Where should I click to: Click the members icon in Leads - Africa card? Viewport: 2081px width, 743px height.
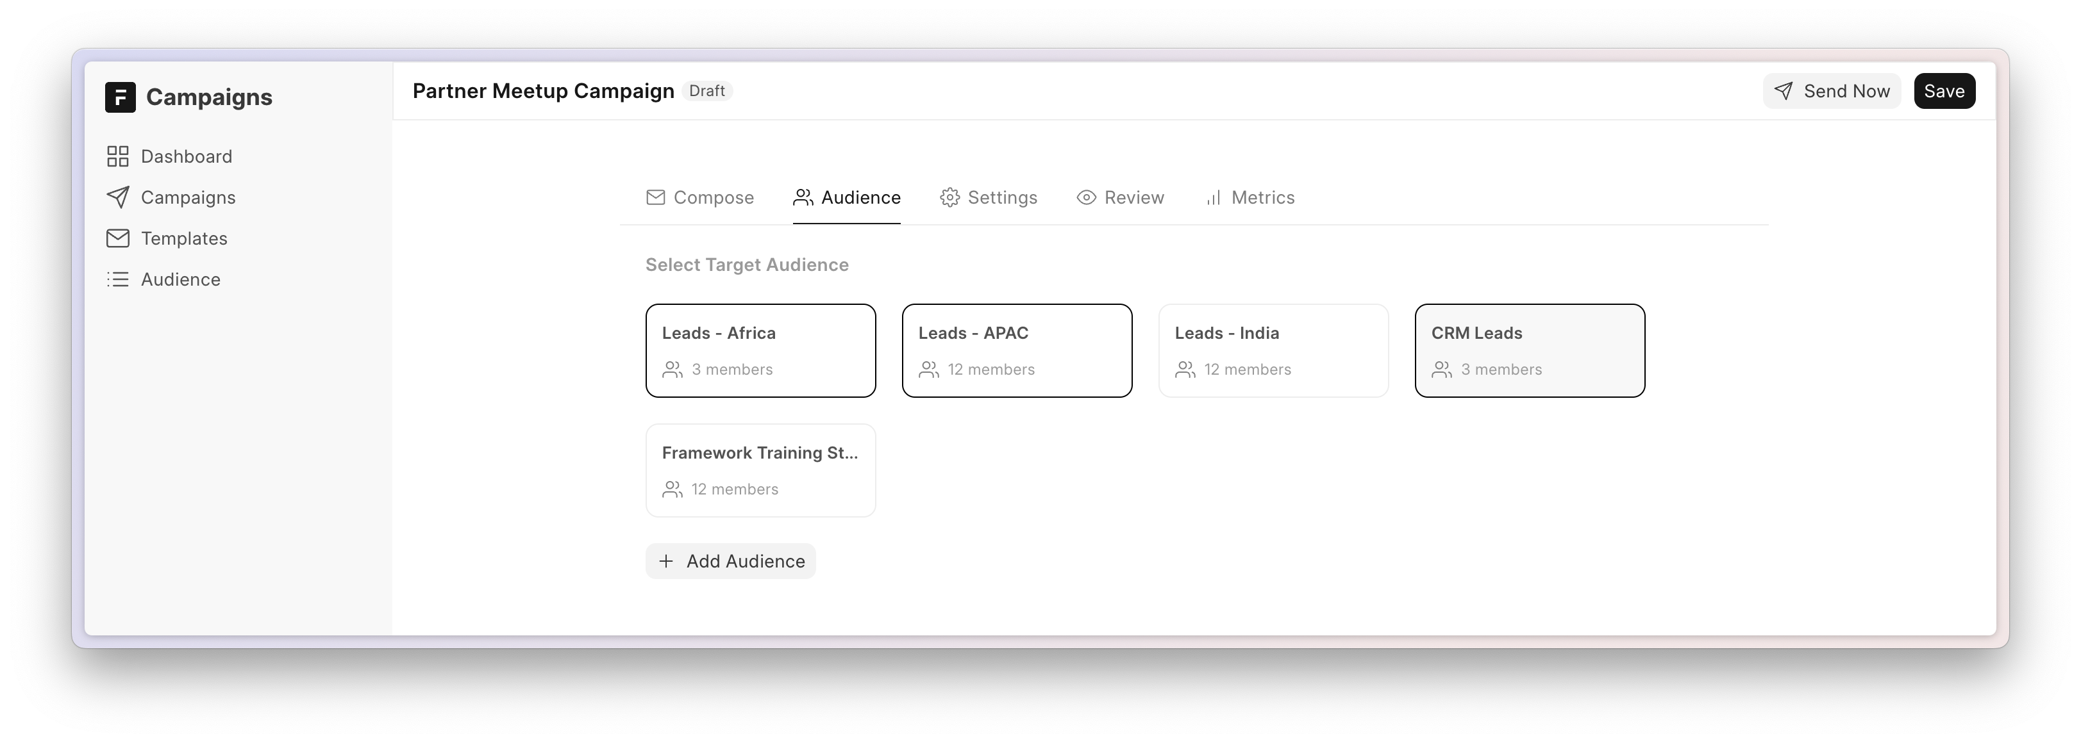point(672,370)
